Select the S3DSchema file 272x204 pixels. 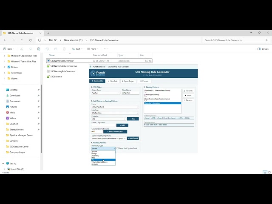(x=56, y=76)
